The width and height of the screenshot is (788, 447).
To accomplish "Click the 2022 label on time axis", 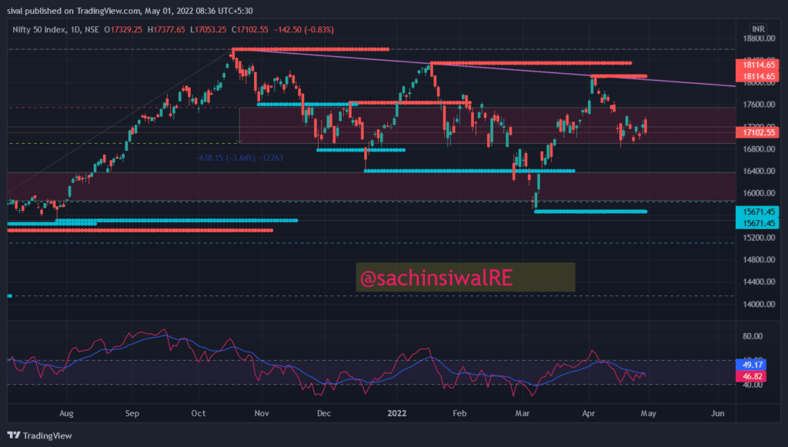I will pos(396,413).
